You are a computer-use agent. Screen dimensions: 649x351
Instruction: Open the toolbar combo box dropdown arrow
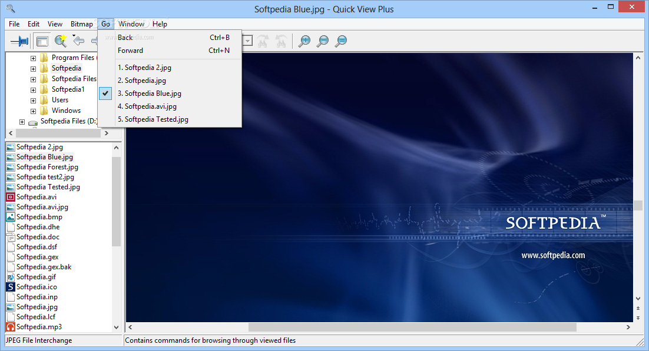pyautogui.click(x=247, y=41)
